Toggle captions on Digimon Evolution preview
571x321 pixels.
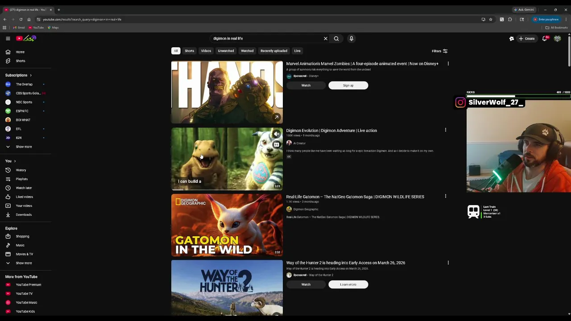point(277,144)
